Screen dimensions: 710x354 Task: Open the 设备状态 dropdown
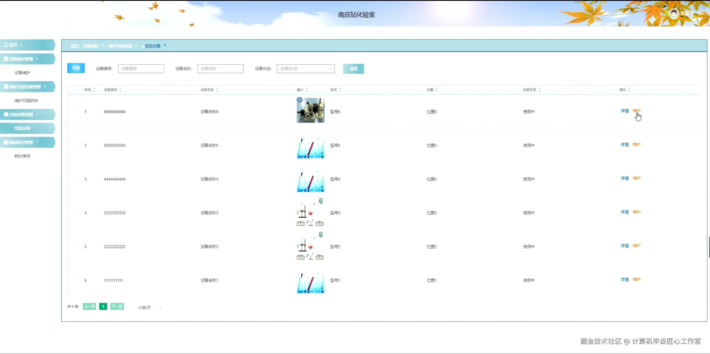pyautogui.click(x=306, y=69)
